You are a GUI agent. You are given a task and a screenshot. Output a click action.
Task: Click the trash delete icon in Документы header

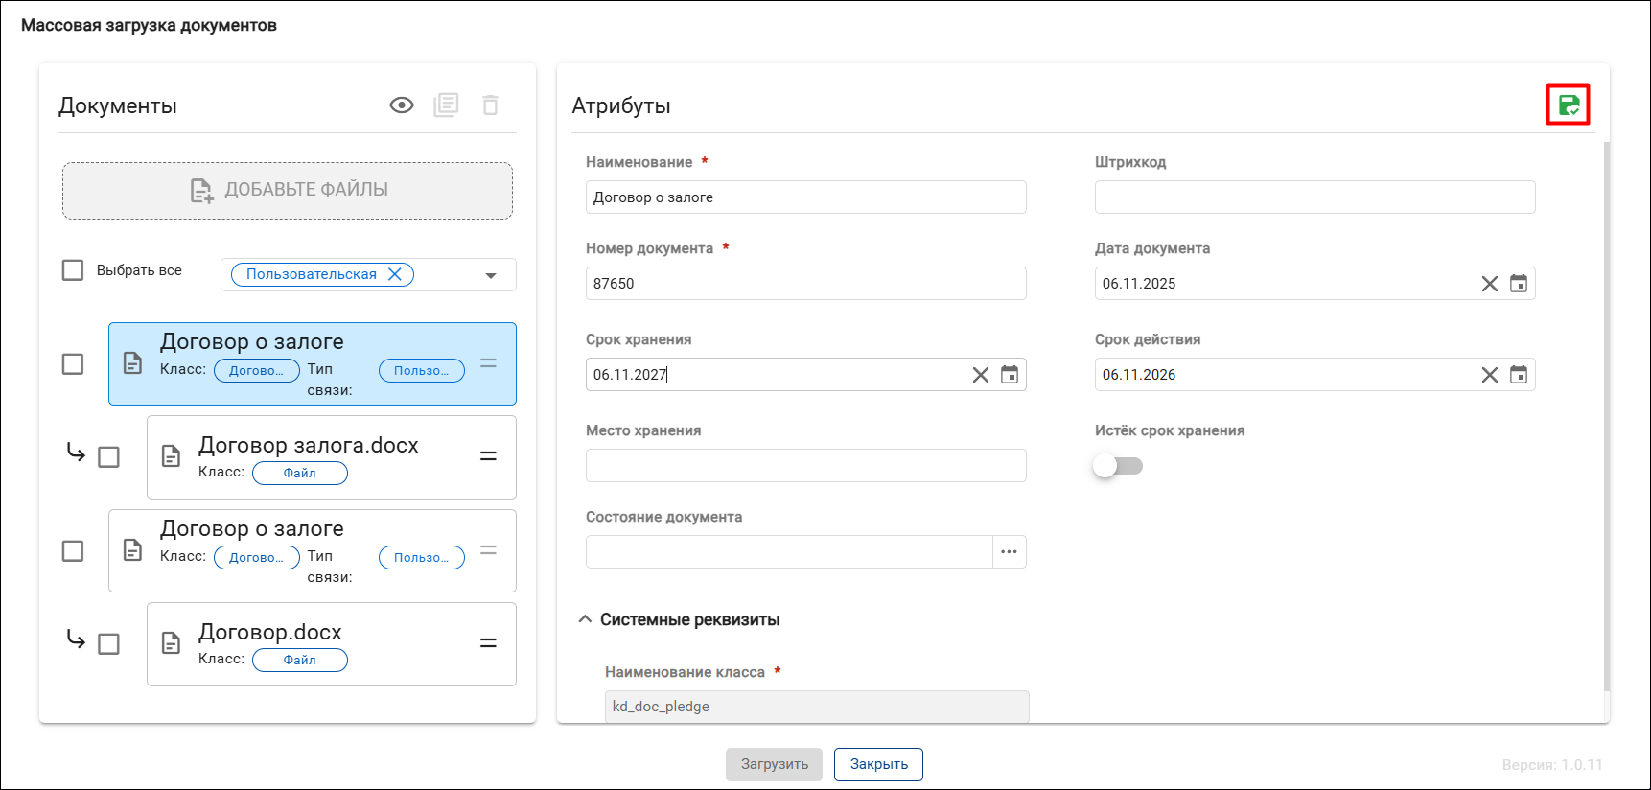coord(490,105)
